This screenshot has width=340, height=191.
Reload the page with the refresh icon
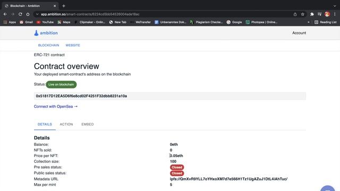click(20, 14)
